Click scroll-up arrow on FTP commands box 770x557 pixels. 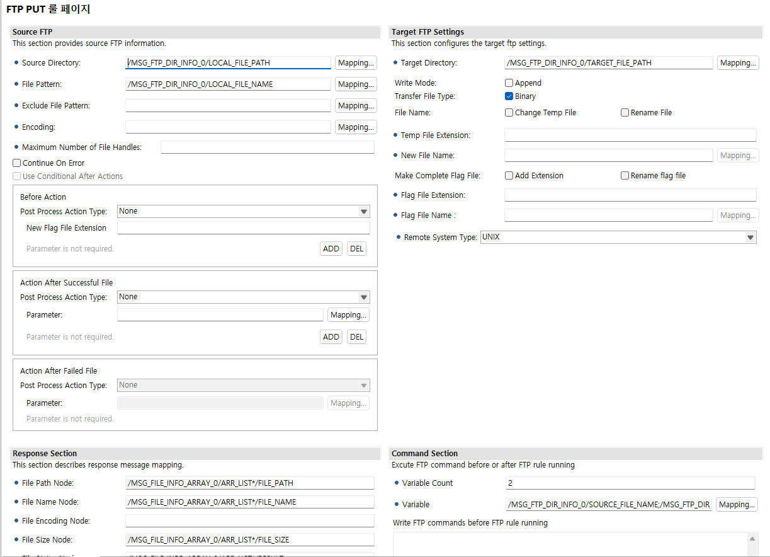pos(754,537)
